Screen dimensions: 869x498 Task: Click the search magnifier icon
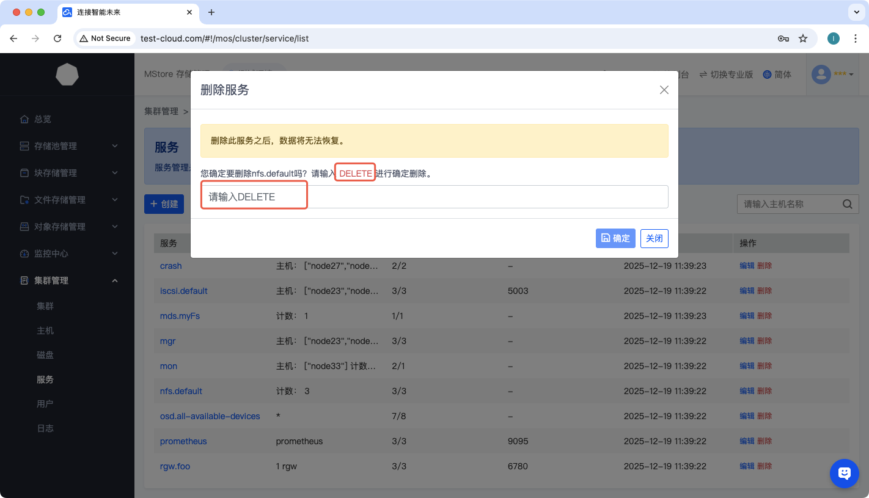pyautogui.click(x=847, y=204)
